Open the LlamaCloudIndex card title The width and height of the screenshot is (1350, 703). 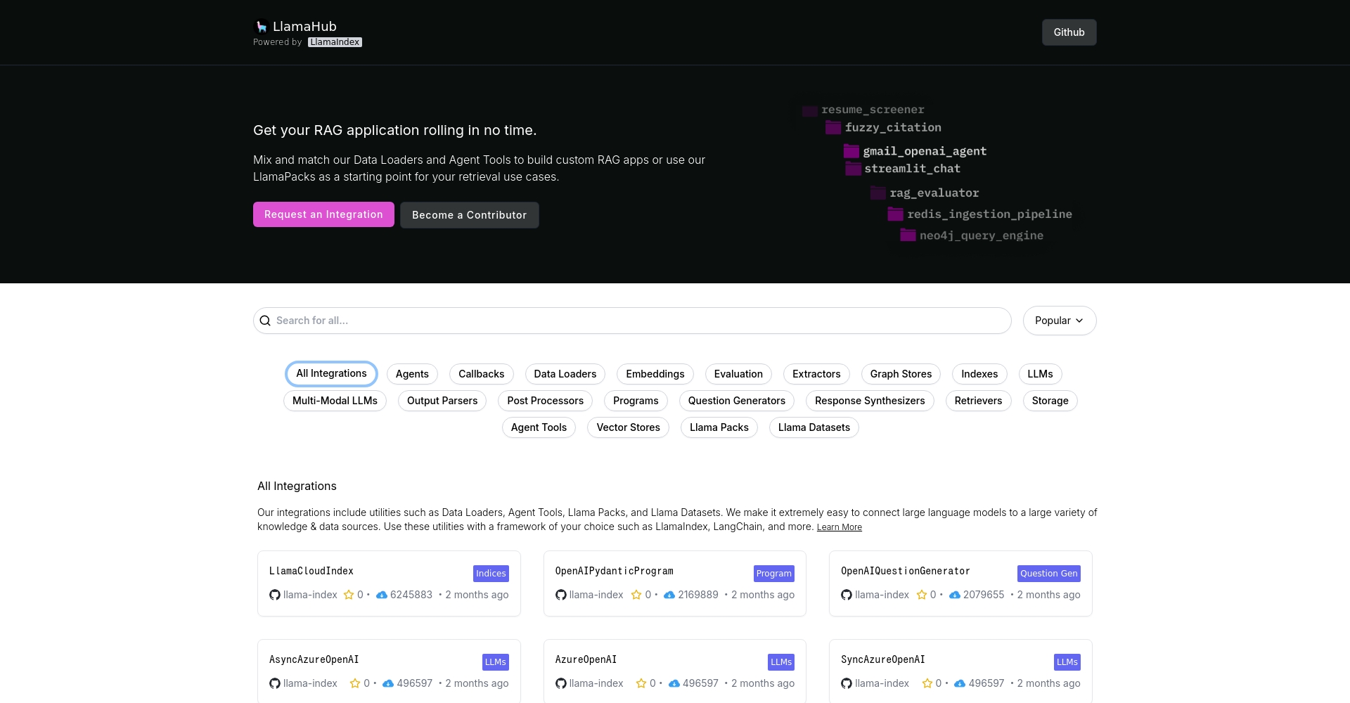click(x=311, y=571)
